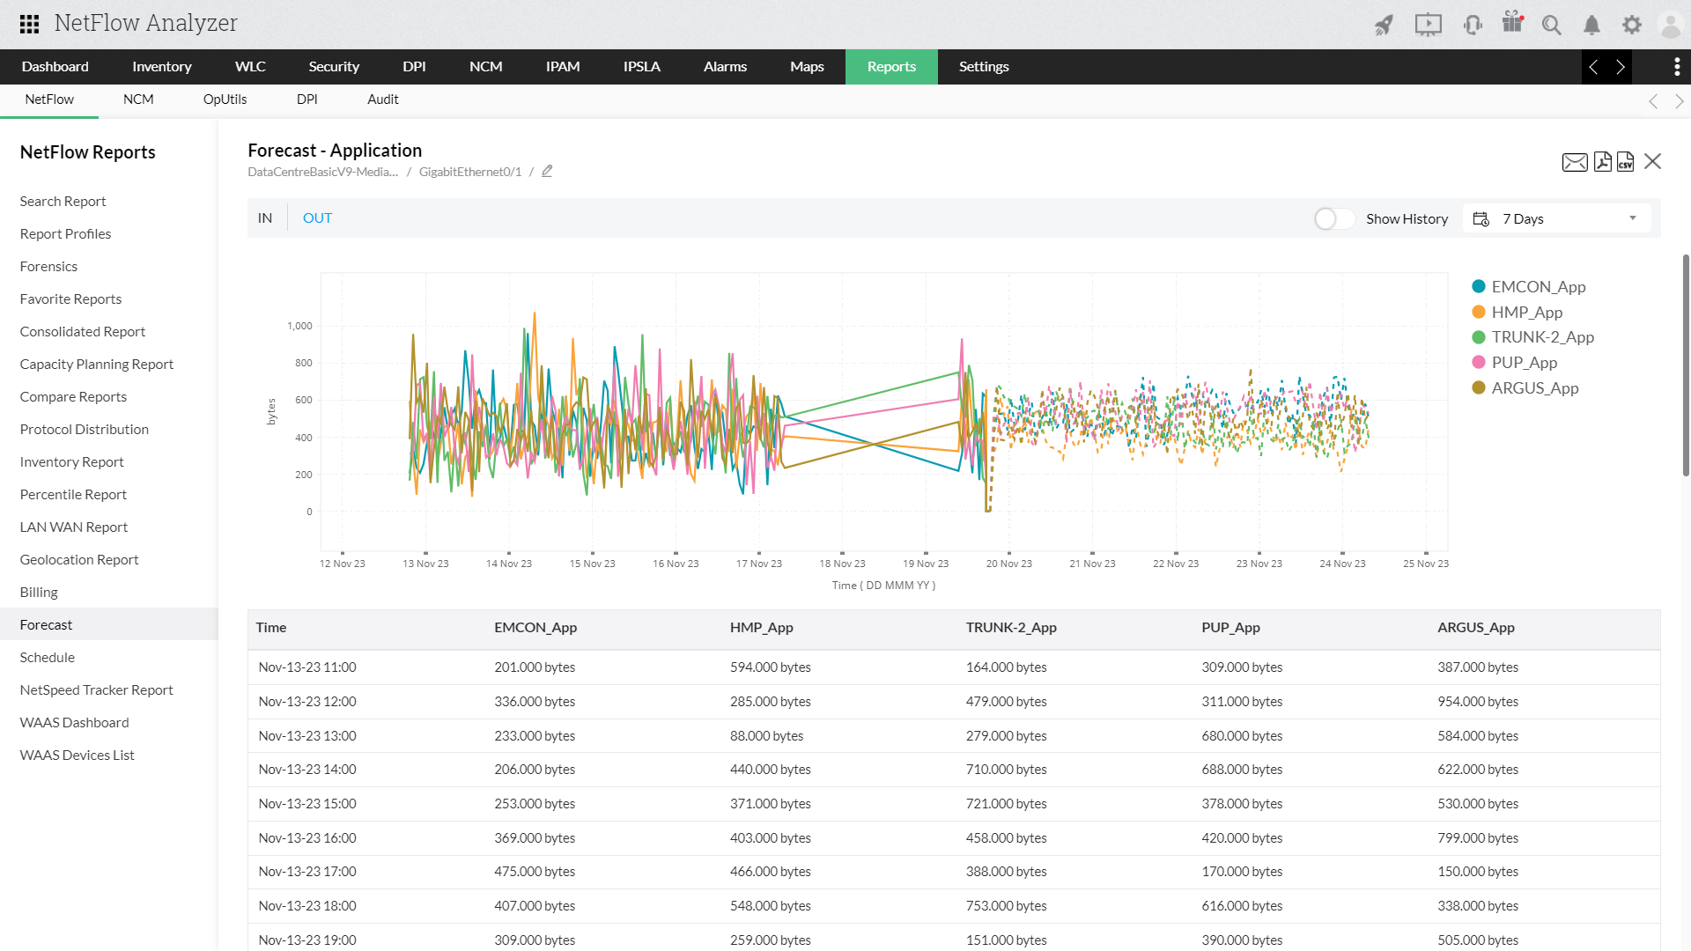
Task: Email this forecast report
Action: pos(1575,162)
